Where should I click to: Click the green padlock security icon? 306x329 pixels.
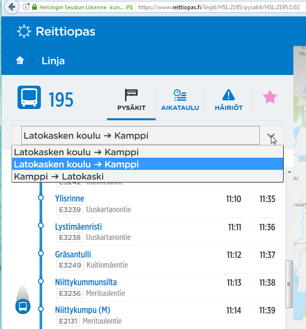click(35, 7)
